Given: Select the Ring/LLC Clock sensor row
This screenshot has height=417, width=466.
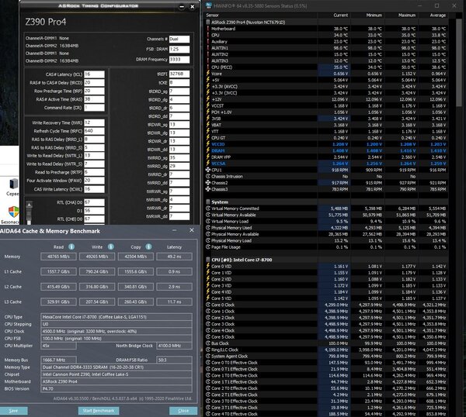Looking at the screenshot, I should (x=327, y=350).
